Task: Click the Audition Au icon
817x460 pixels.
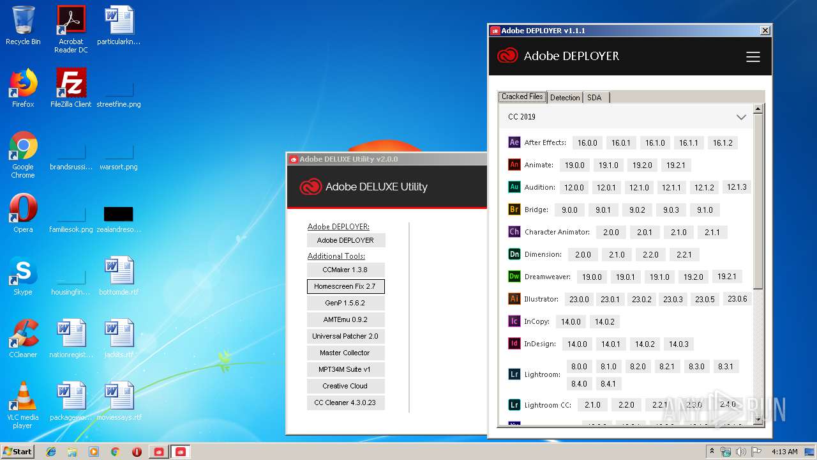Action: click(514, 187)
